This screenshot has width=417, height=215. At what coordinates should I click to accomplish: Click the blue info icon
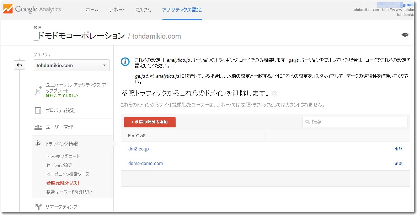[x=125, y=62]
